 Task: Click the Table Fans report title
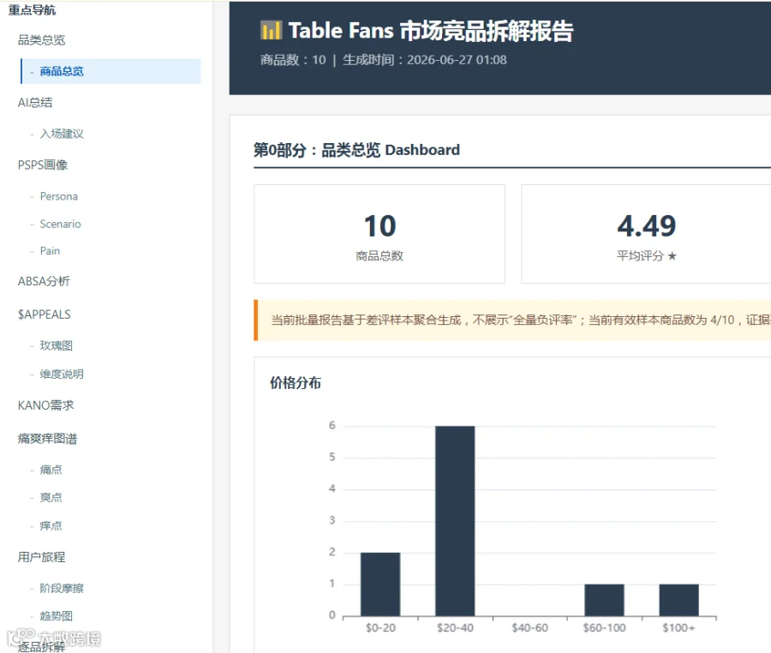pyautogui.click(x=431, y=31)
